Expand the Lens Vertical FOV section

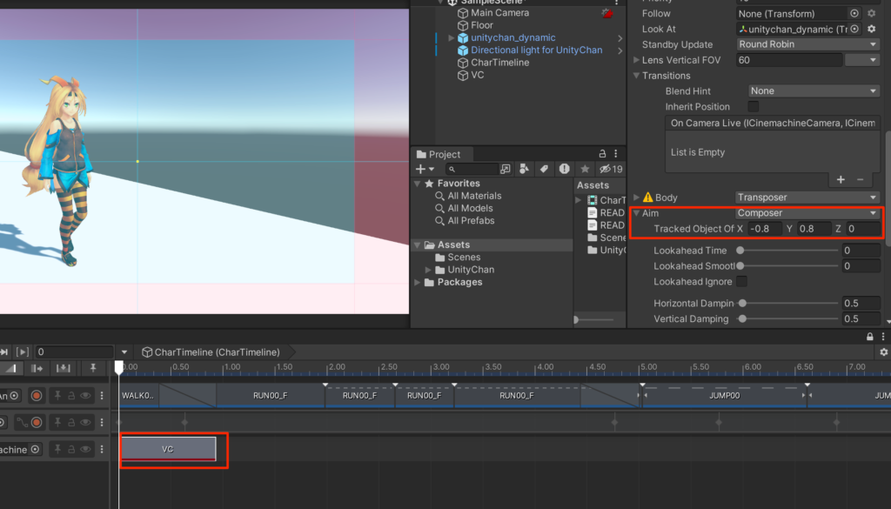coord(636,60)
